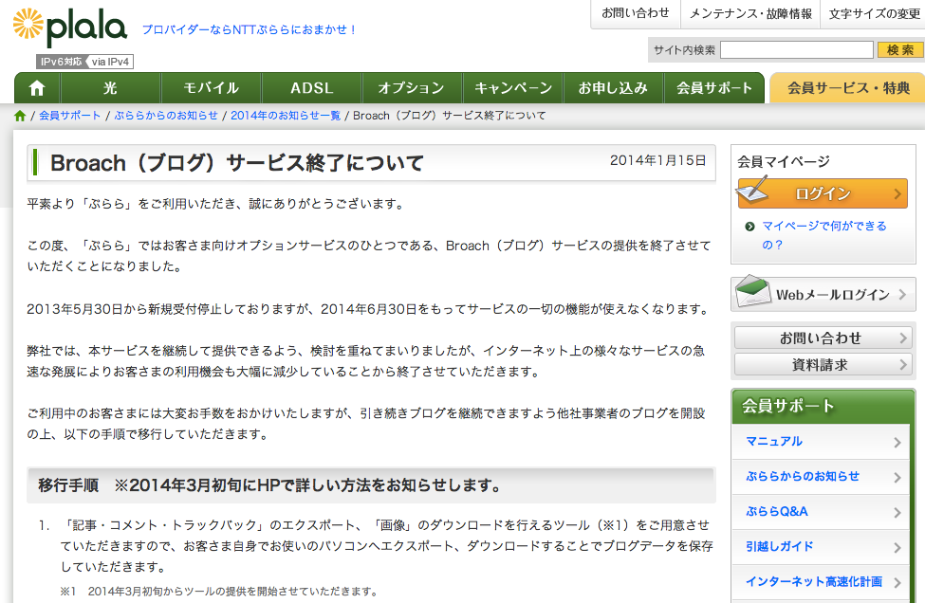Open the モバイル menu tab

(212, 88)
